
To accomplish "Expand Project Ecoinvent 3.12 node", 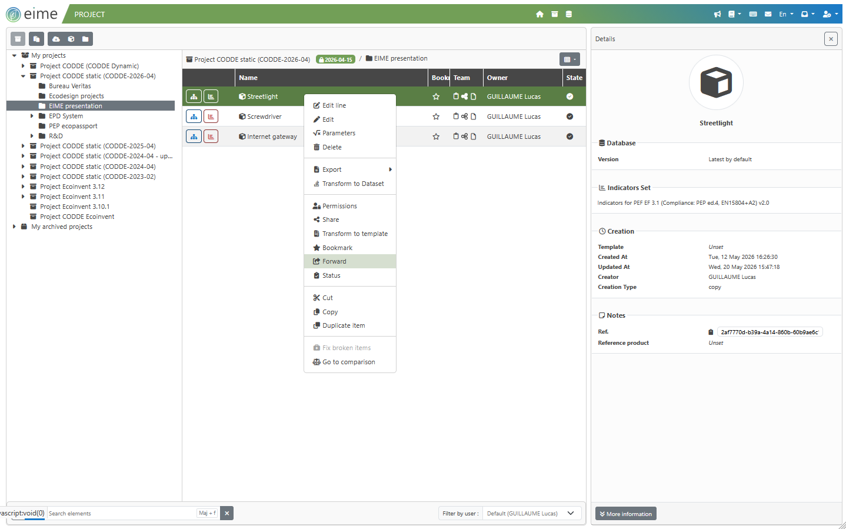I will pyautogui.click(x=23, y=187).
